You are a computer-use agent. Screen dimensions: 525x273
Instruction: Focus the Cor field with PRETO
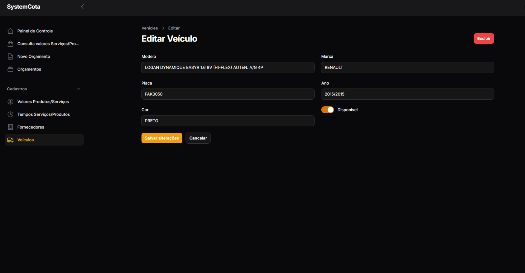(228, 121)
